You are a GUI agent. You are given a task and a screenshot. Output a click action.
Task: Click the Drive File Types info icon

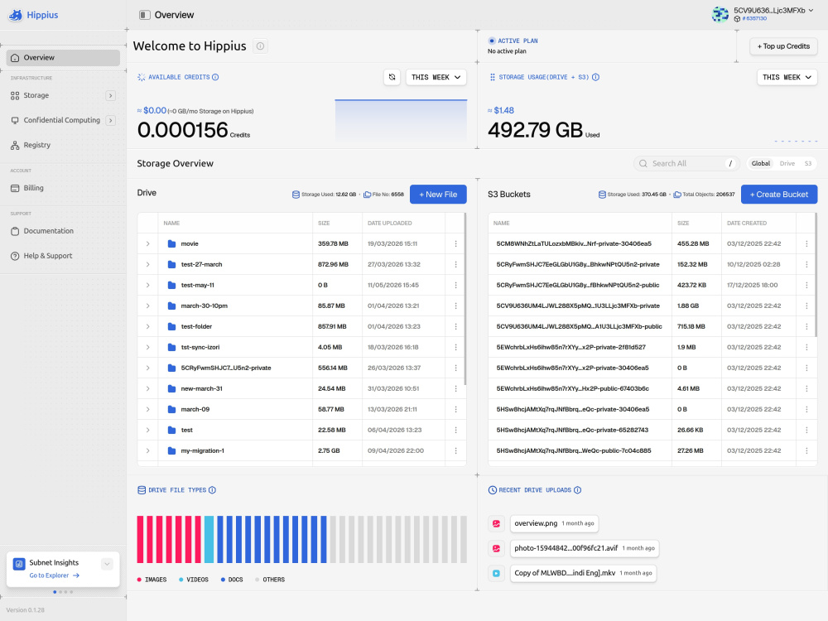point(212,490)
